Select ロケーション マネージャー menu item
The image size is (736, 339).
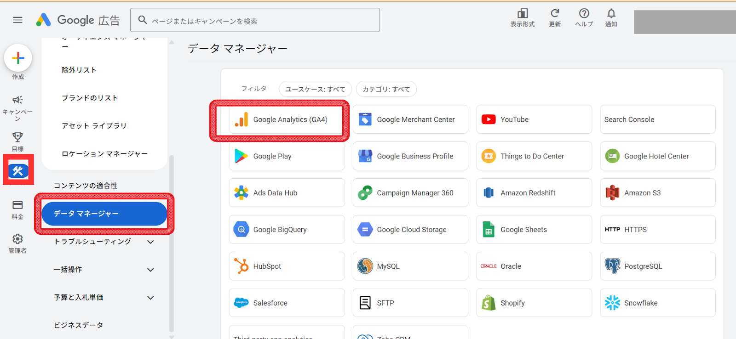click(104, 153)
